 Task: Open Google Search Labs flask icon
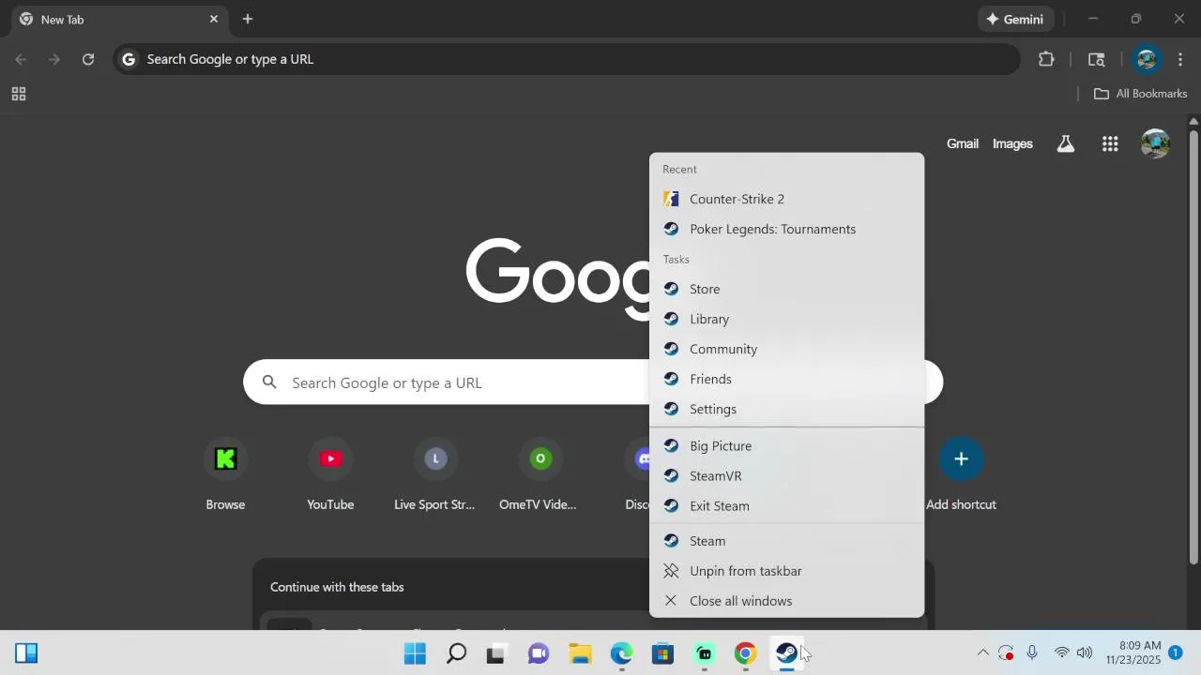(1065, 143)
